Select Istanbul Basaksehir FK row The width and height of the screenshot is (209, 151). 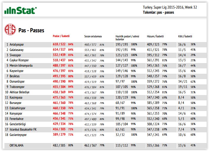coord(23,129)
